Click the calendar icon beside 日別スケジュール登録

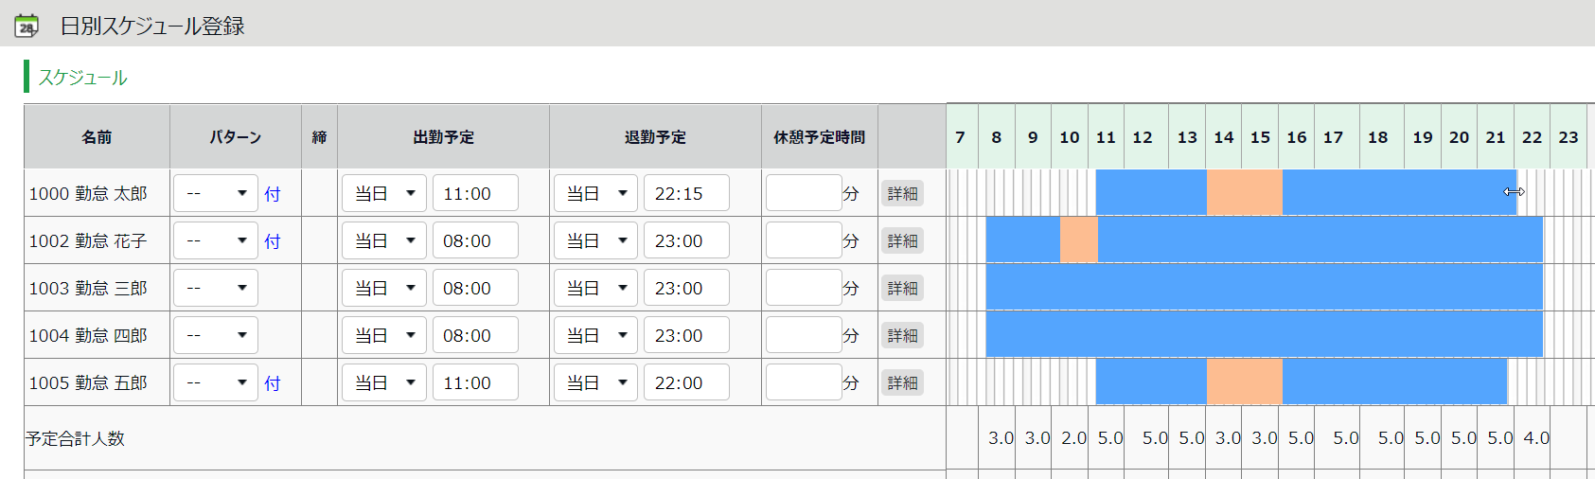pyautogui.click(x=27, y=27)
